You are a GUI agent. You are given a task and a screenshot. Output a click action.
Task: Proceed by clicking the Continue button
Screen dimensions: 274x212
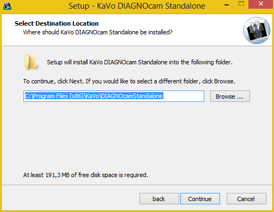[200, 199]
